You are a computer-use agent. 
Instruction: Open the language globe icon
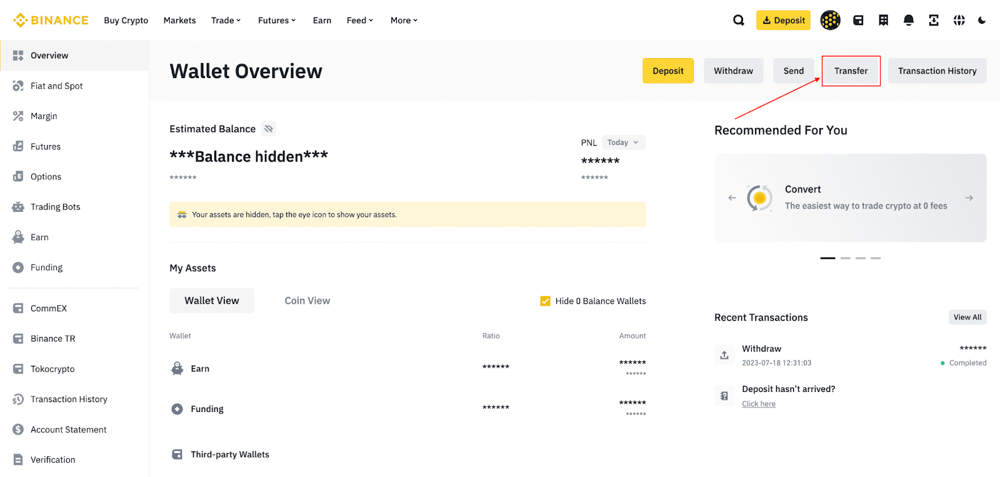[x=959, y=21]
